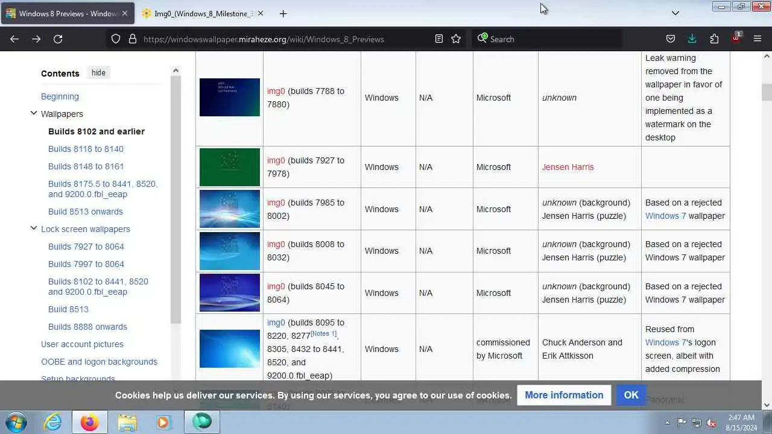
Task: Click More information on cookie banner
Action: [564, 395]
